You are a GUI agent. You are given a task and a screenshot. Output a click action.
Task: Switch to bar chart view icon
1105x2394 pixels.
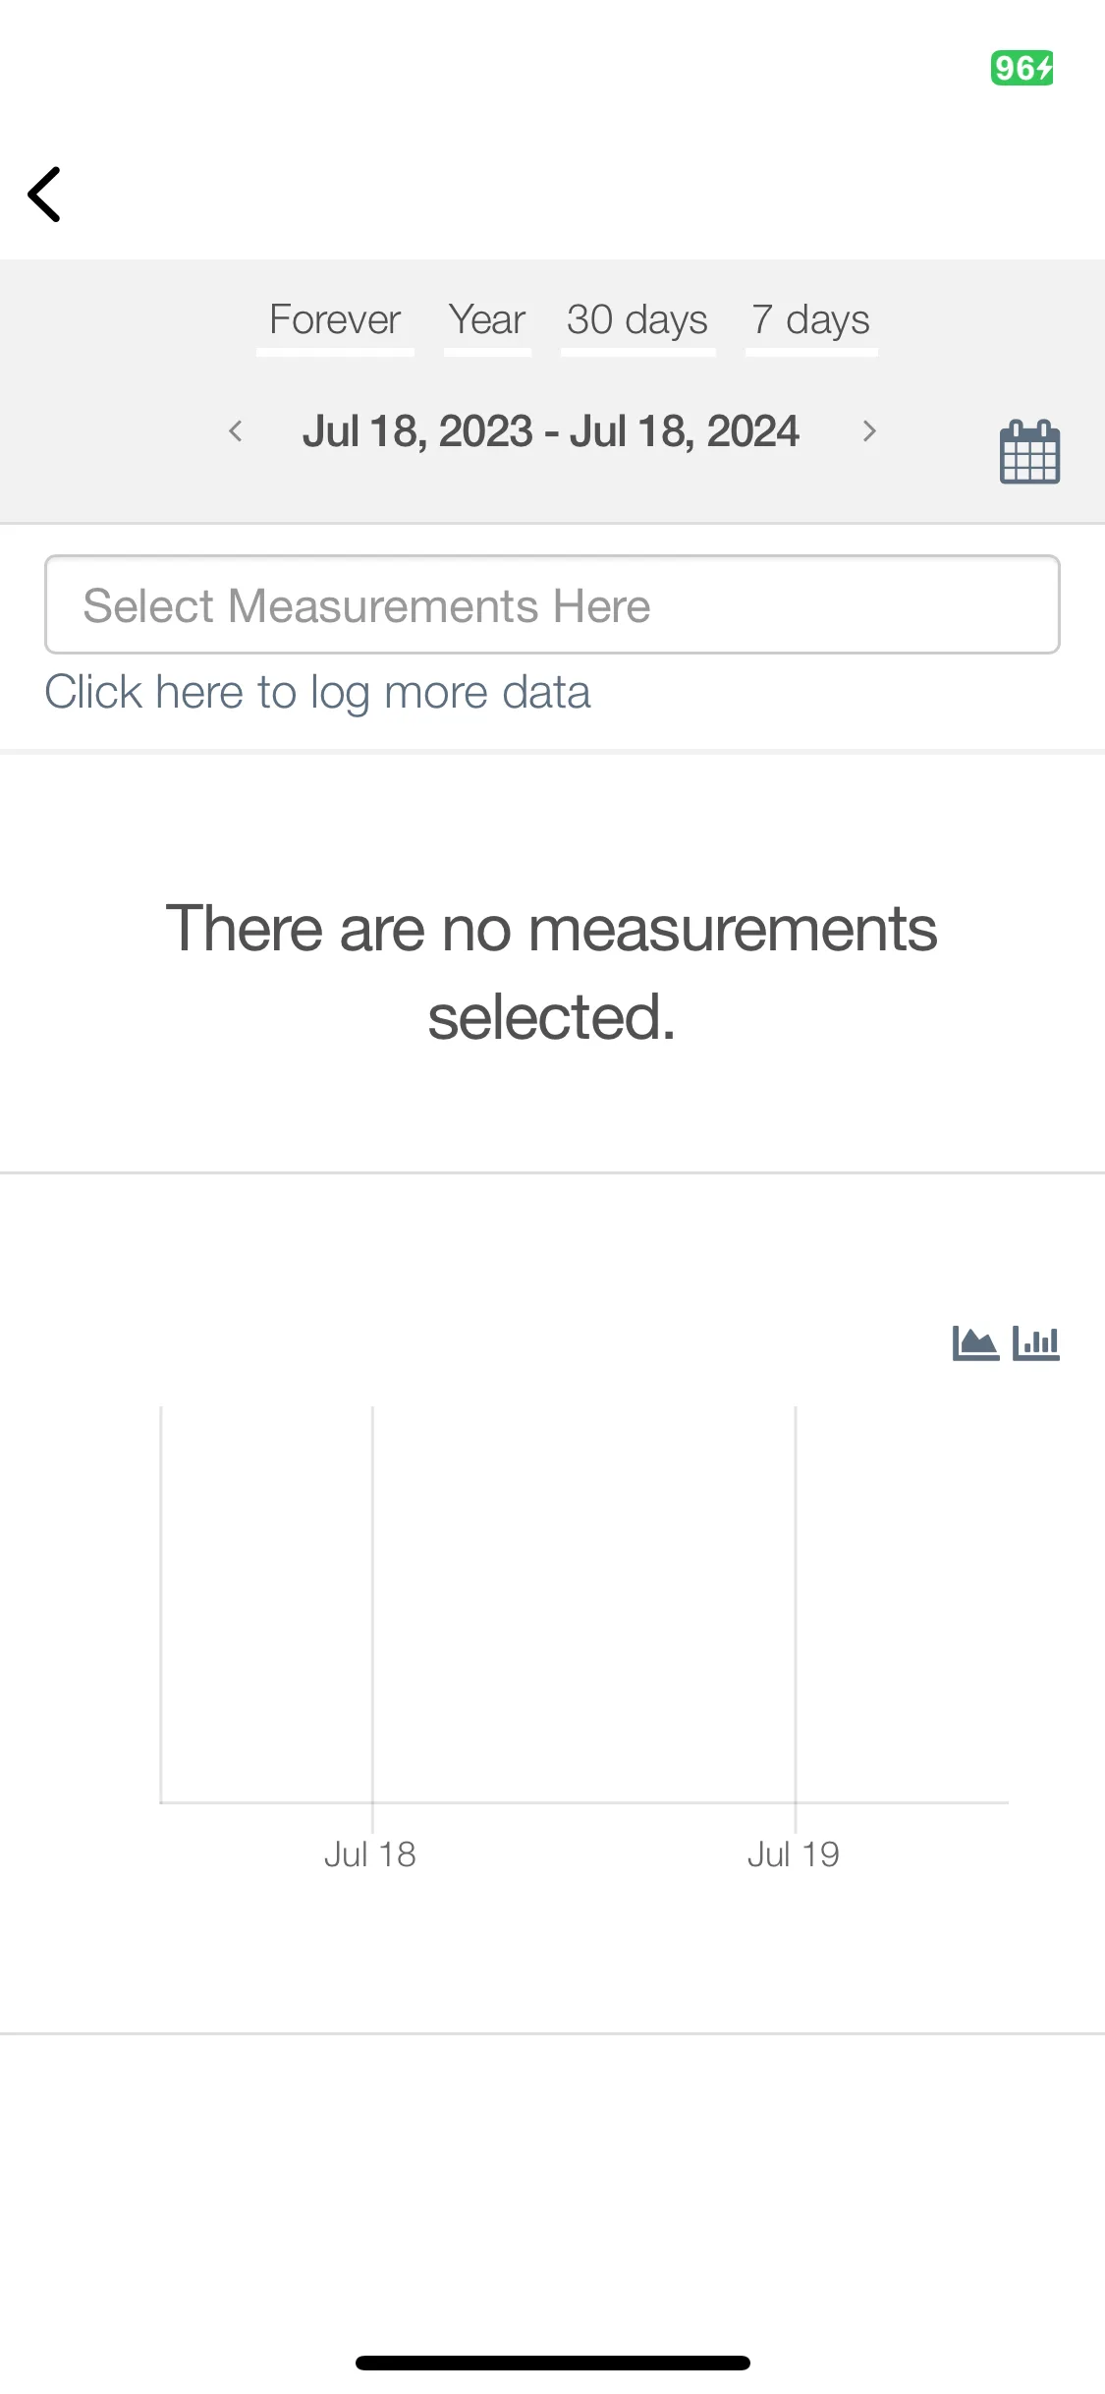[x=1036, y=1342]
